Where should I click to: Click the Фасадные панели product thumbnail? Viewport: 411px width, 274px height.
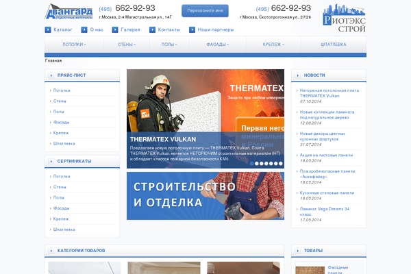[310, 269]
